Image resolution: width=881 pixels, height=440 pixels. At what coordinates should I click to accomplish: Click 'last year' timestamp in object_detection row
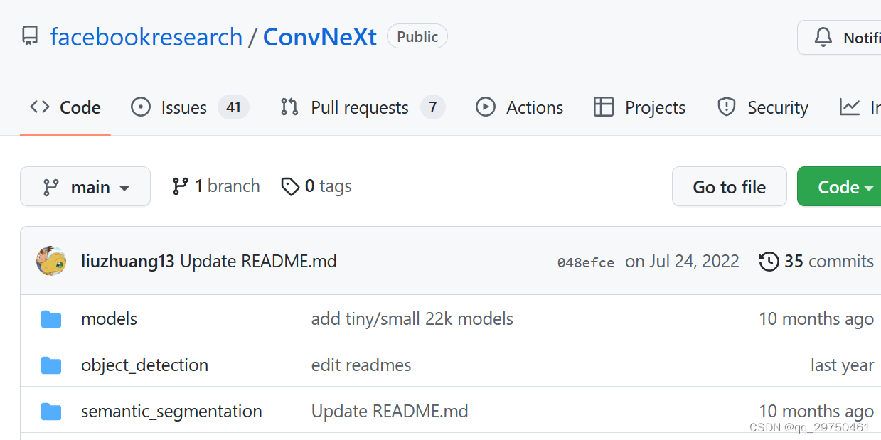(843, 365)
